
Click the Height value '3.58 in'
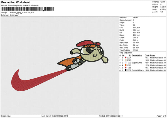[x=163, y=7]
